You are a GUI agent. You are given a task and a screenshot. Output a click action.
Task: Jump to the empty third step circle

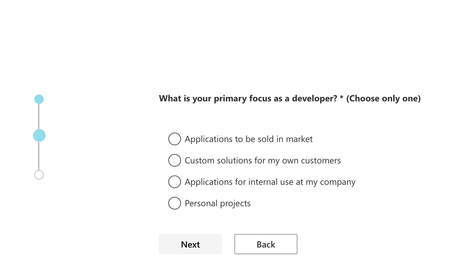point(39,175)
